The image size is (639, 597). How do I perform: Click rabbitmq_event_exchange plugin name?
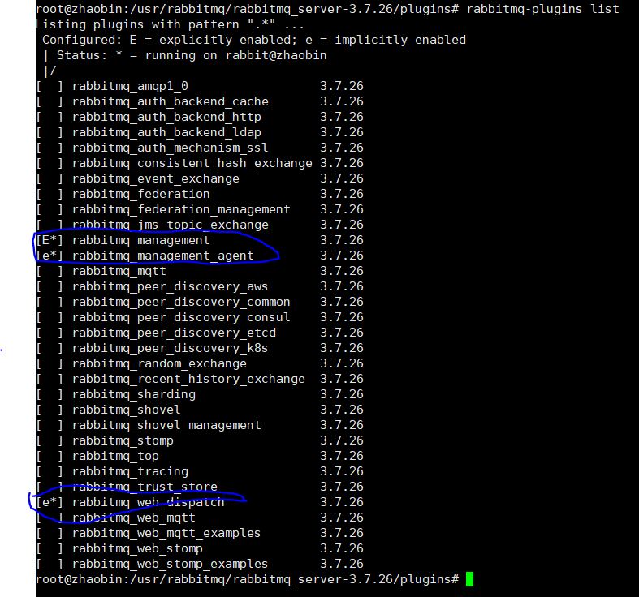click(x=156, y=178)
